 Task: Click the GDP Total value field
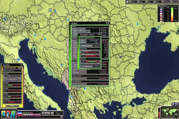coord(93,40)
